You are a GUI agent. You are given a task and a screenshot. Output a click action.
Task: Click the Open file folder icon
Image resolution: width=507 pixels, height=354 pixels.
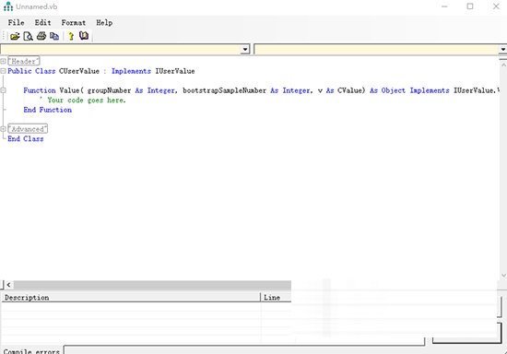15,36
